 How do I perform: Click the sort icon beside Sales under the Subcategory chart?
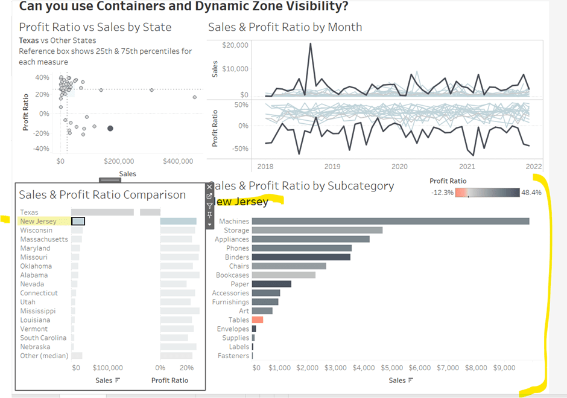pyautogui.click(x=411, y=380)
